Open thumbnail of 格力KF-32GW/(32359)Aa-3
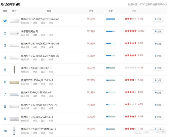Viewport: 169px width, 137px height. coord(14,94)
